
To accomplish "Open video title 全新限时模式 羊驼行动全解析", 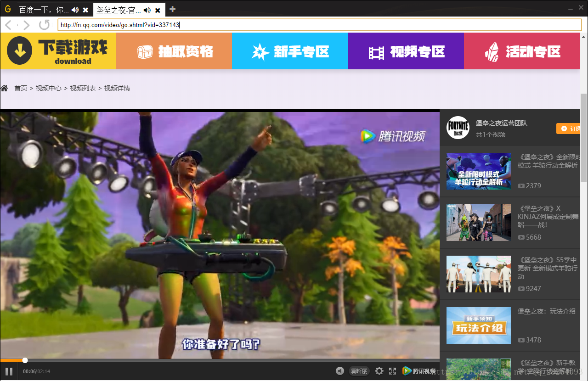I will pyautogui.click(x=548, y=161).
